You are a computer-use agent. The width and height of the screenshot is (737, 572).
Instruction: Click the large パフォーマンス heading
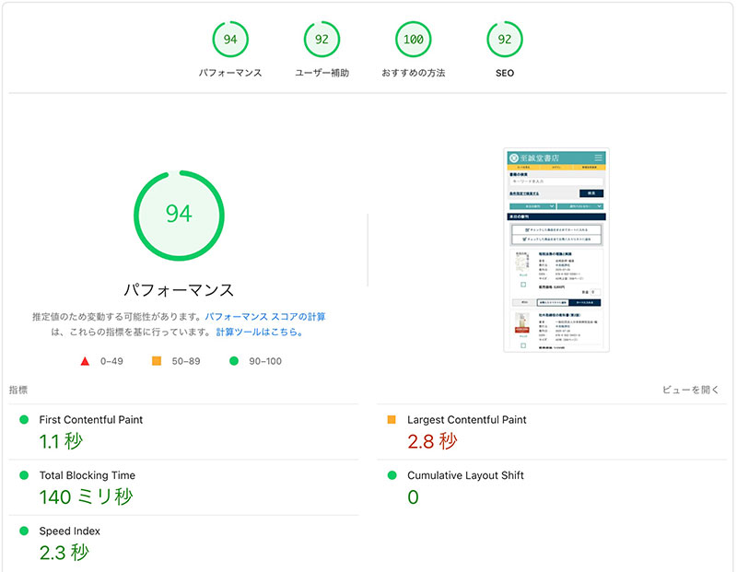pos(179,290)
